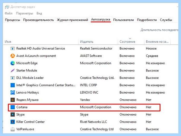
Task: Click the Microsoft Edge icon in the list
Action: click(13, 63)
